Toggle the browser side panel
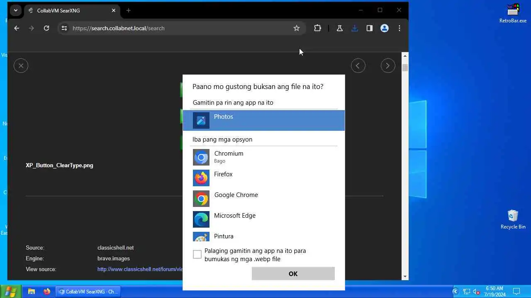Image resolution: width=531 pixels, height=298 pixels. [x=370, y=28]
